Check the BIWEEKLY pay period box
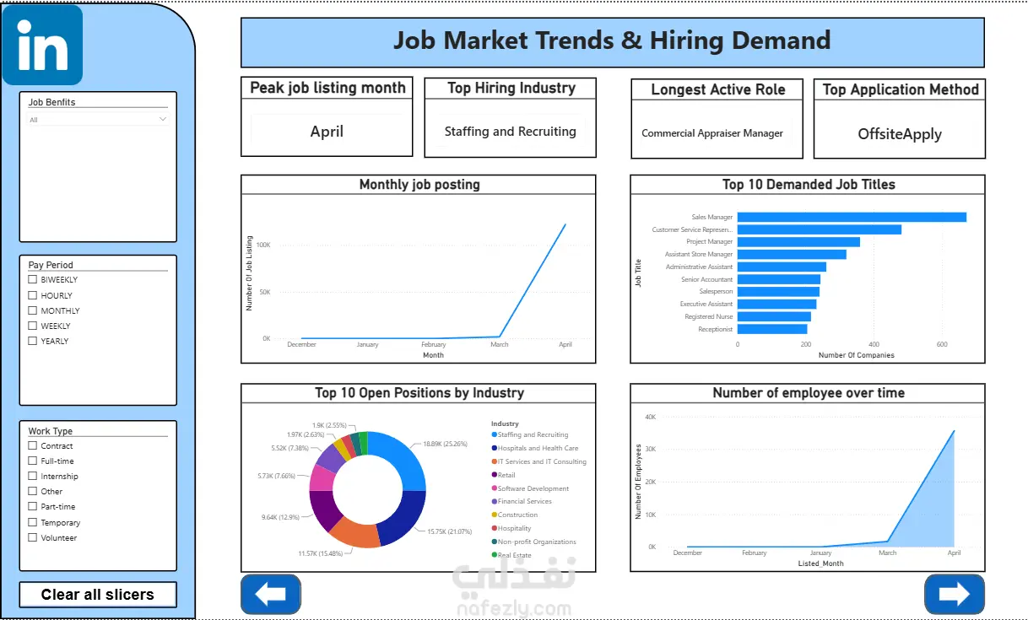Screen dimensions: 1028x620 pyautogui.click(x=33, y=279)
